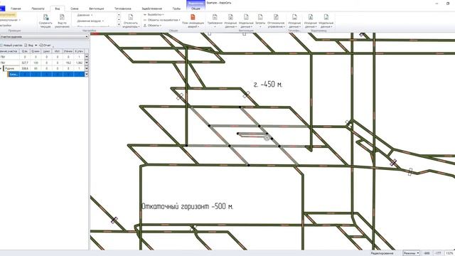Switch to the Задействование ribbon tab
Image resolution: width=455 pixels, height=256 pixels.
pyautogui.click(x=151, y=9)
